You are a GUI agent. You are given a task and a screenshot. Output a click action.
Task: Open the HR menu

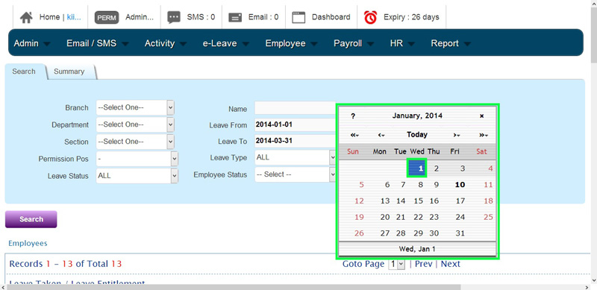pyautogui.click(x=402, y=43)
